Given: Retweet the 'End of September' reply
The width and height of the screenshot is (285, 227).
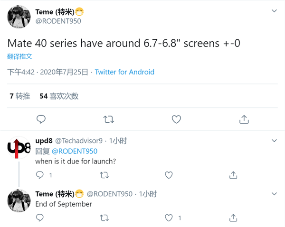Looking at the screenshot, I should [x=104, y=218].
